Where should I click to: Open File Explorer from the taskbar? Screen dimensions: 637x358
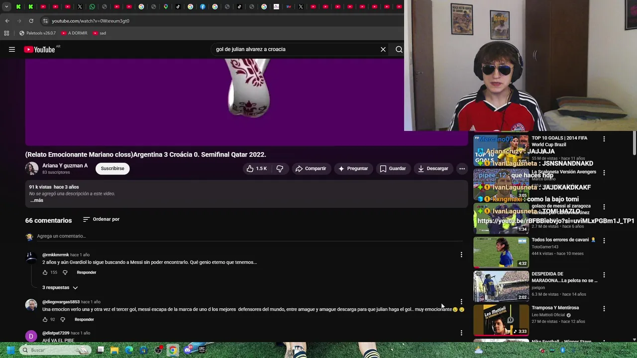coord(114,350)
